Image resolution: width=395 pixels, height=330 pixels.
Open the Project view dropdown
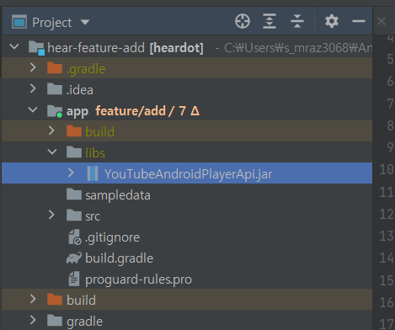point(85,22)
